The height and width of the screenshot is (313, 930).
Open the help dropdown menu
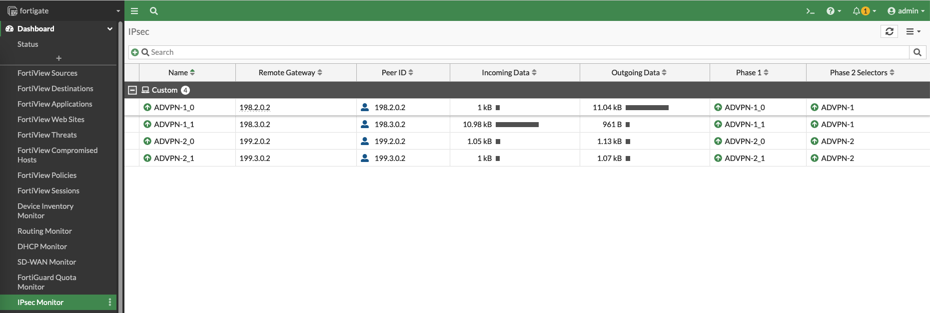pos(834,11)
